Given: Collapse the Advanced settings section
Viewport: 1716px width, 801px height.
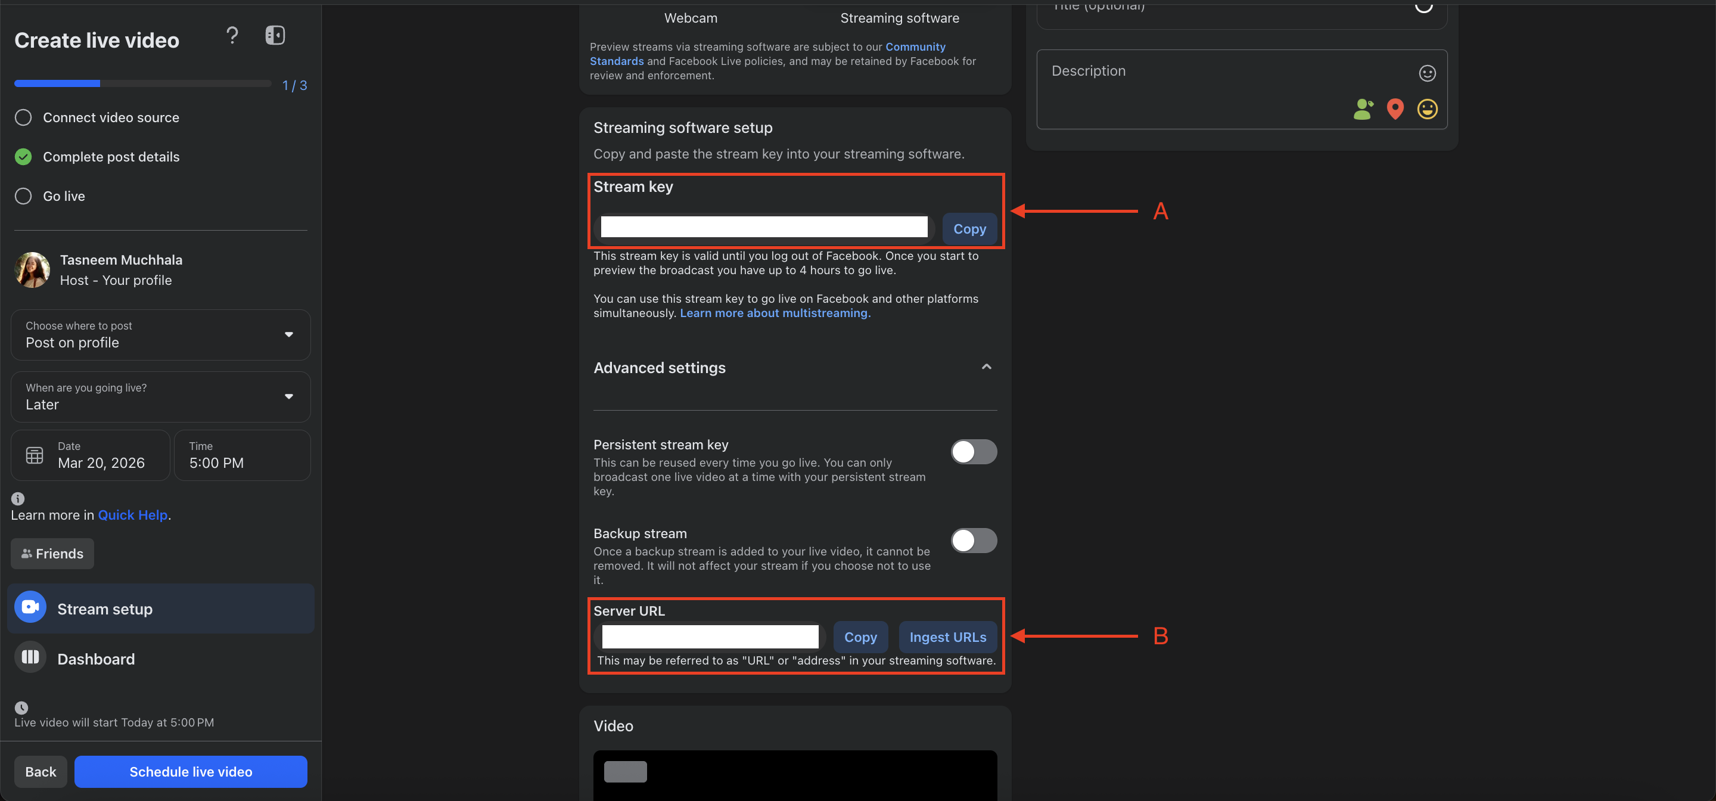Looking at the screenshot, I should (986, 367).
